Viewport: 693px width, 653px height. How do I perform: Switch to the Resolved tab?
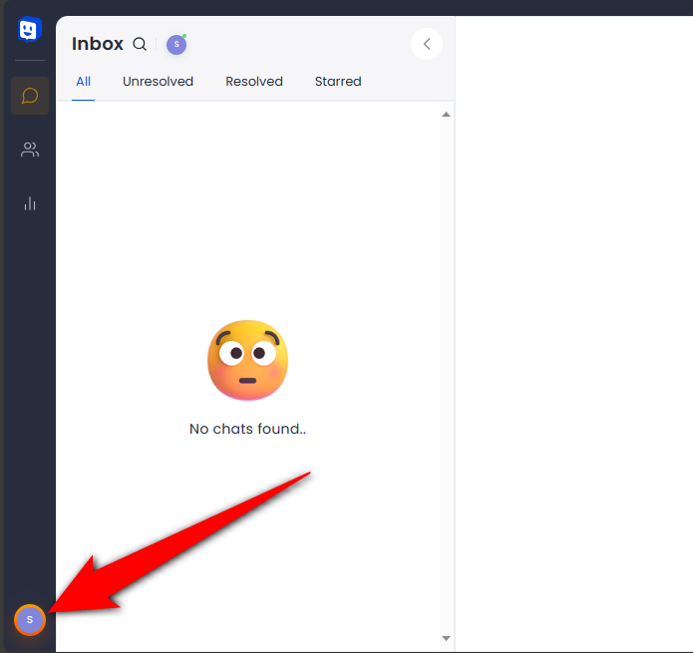click(254, 82)
